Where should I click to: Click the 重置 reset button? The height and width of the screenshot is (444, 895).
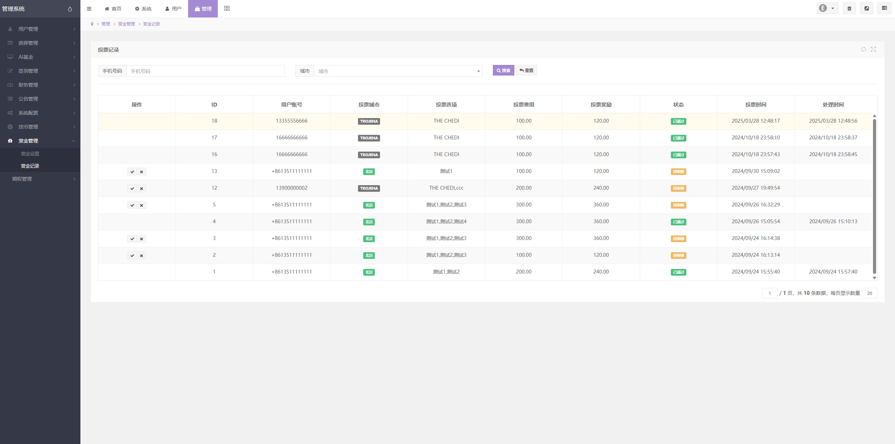click(x=526, y=71)
